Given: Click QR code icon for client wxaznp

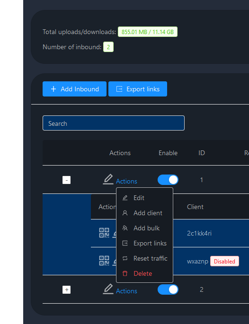Looking at the screenshot, I should [104, 261].
